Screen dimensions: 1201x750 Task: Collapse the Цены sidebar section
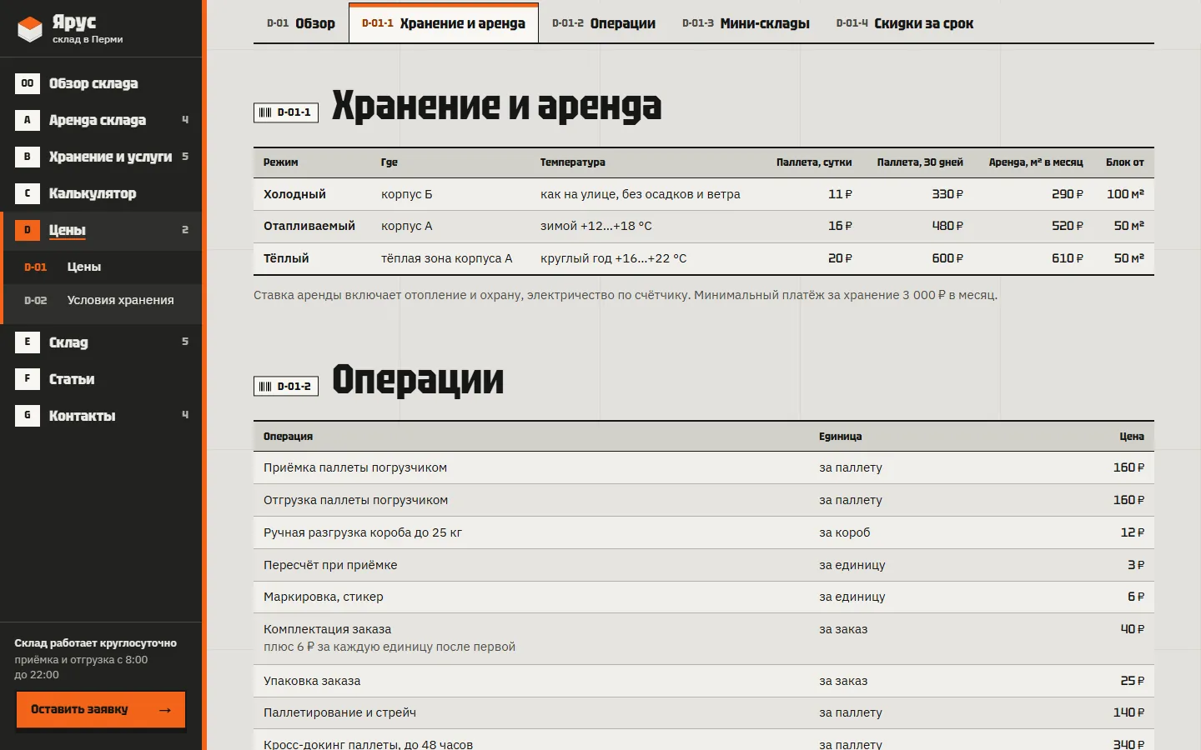tap(102, 230)
